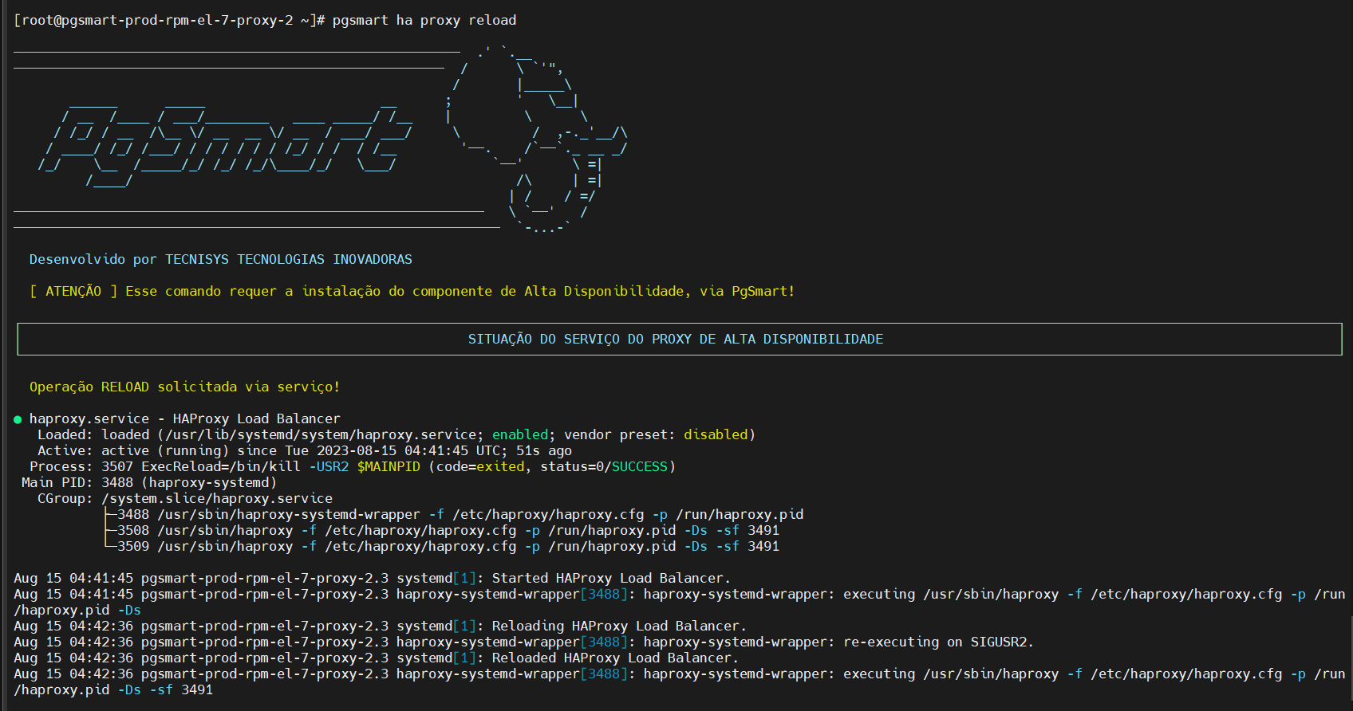Click CGroup tree row for PID 3508
1353x711 pixels.
(x=441, y=530)
